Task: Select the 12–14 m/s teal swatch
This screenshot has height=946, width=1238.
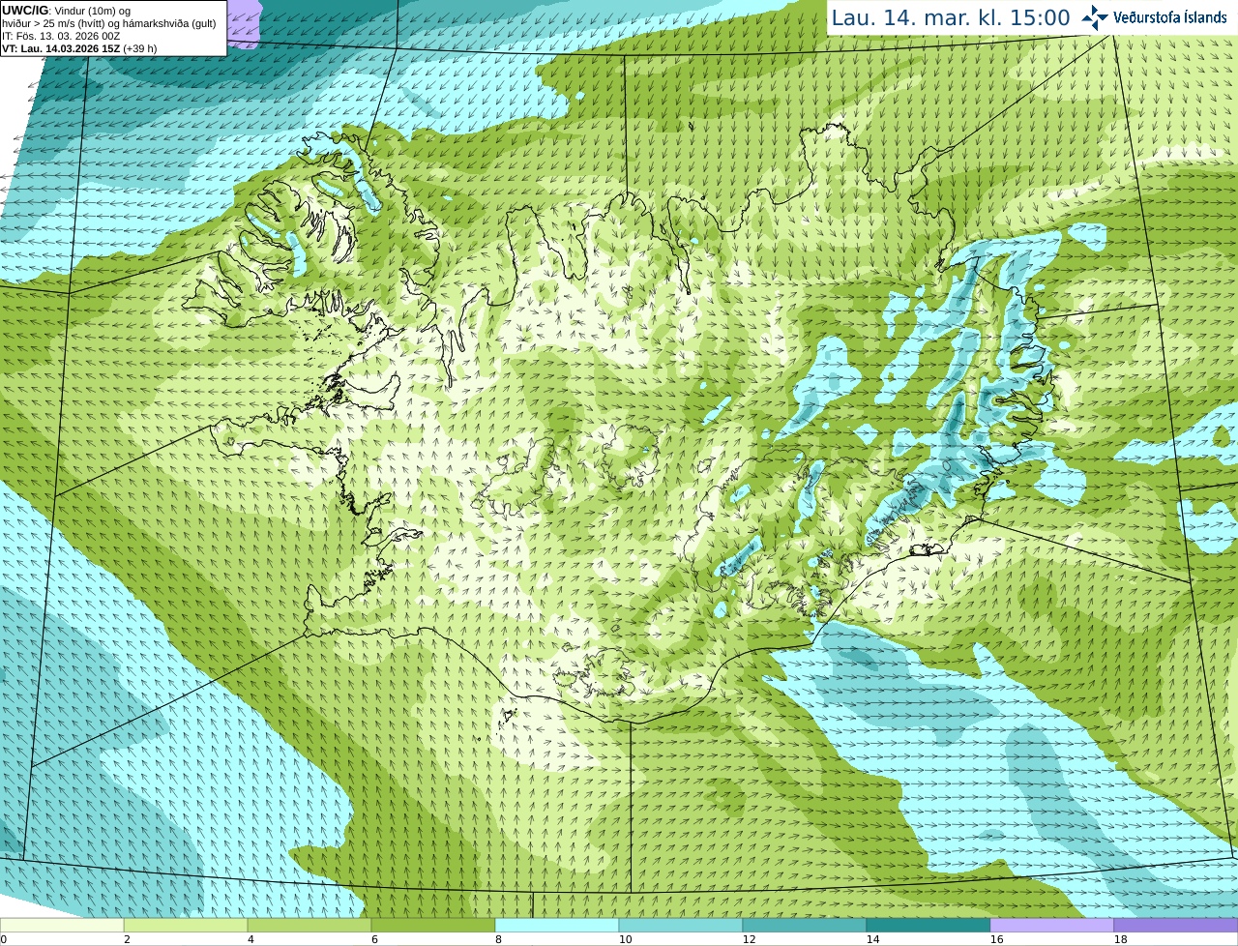Action: [x=805, y=925]
